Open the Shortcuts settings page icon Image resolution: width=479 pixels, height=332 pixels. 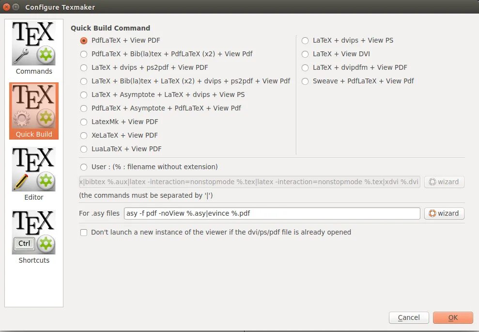pyautogui.click(x=33, y=237)
